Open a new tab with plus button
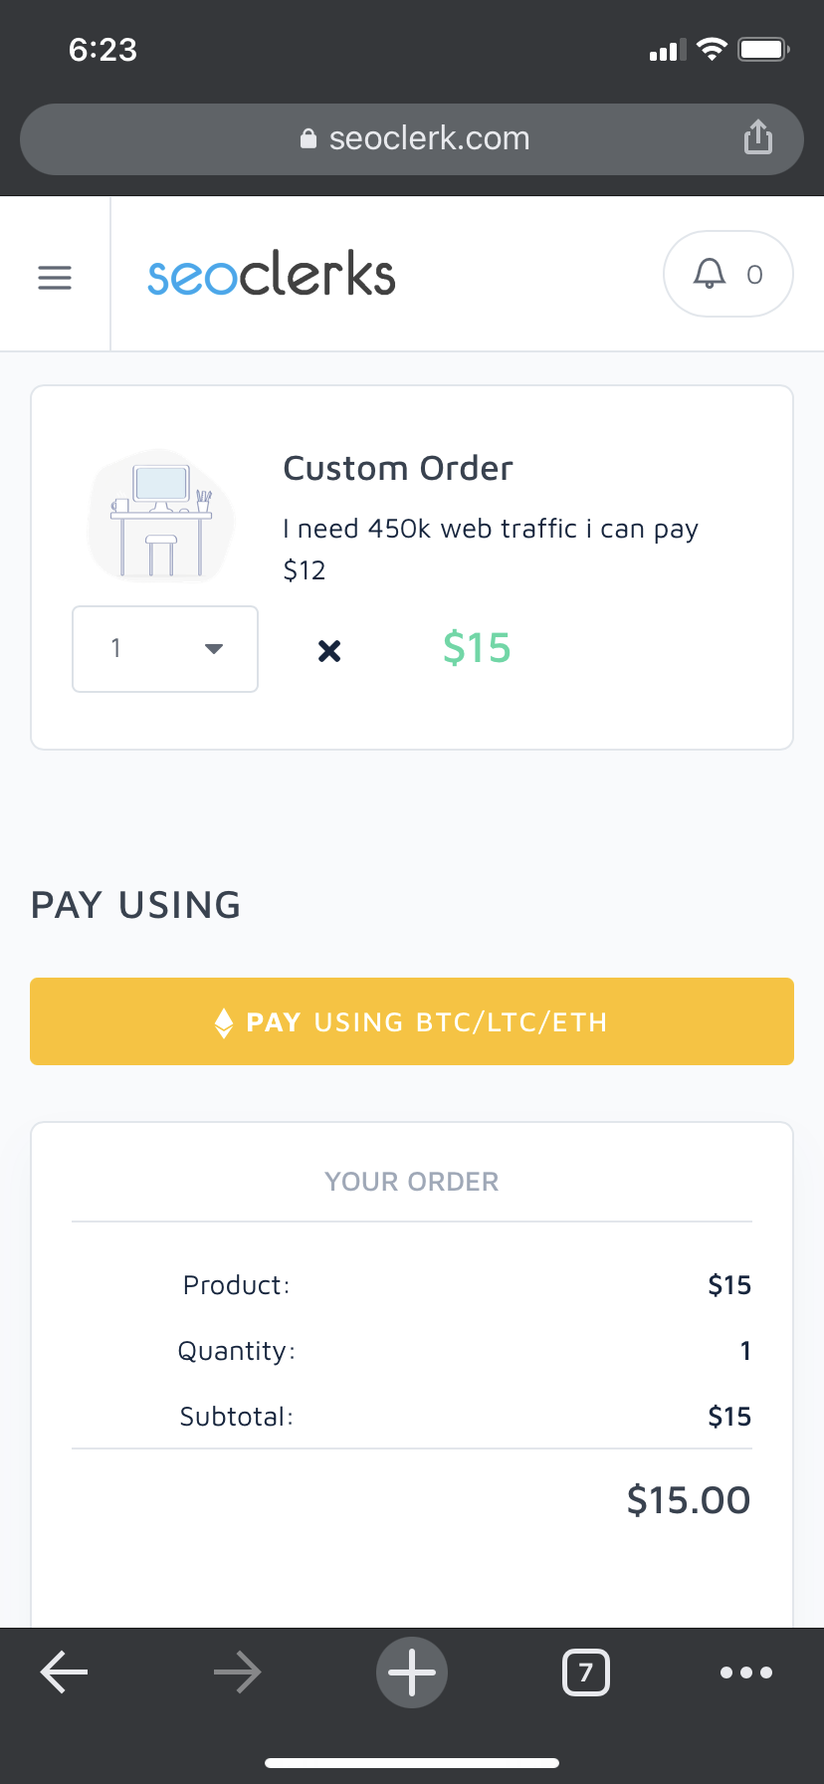824x1784 pixels. pyautogui.click(x=412, y=1672)
